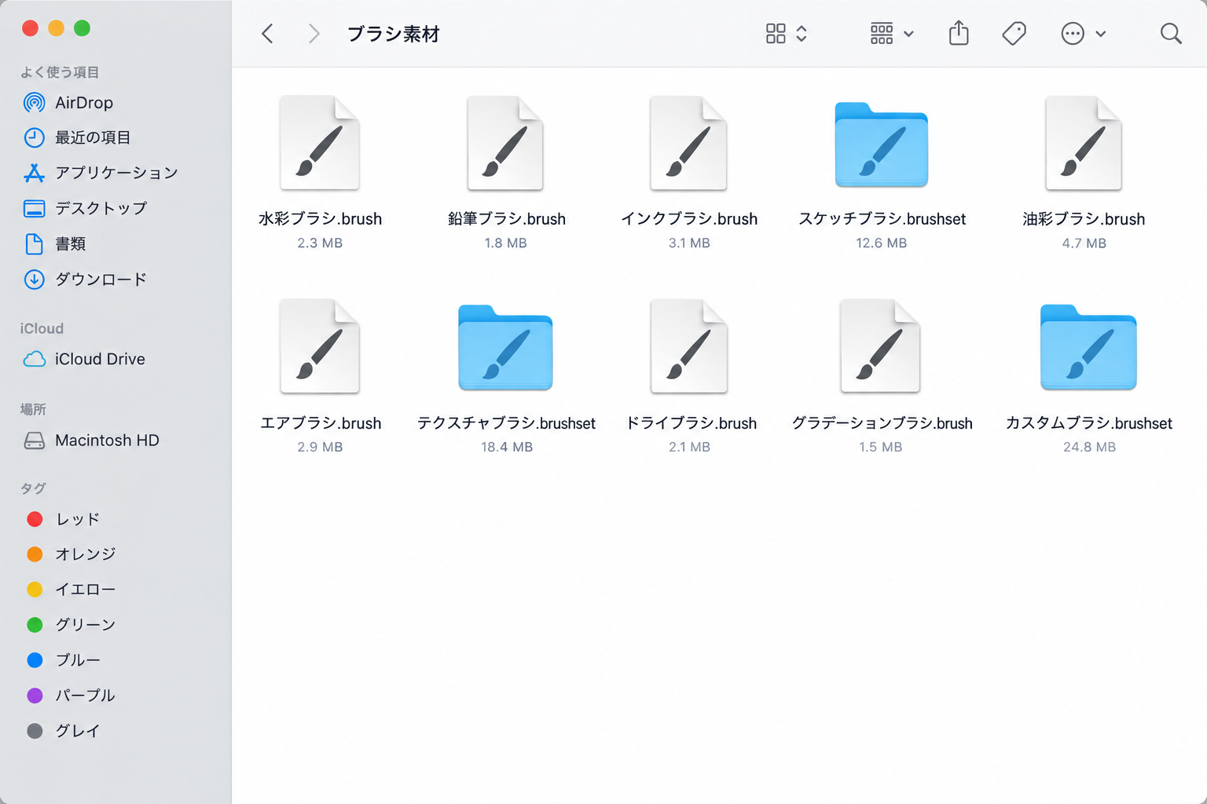Go forward with the right chevron
The height and width of the screenshot is (804, 1207).
[x=314, y=33]
